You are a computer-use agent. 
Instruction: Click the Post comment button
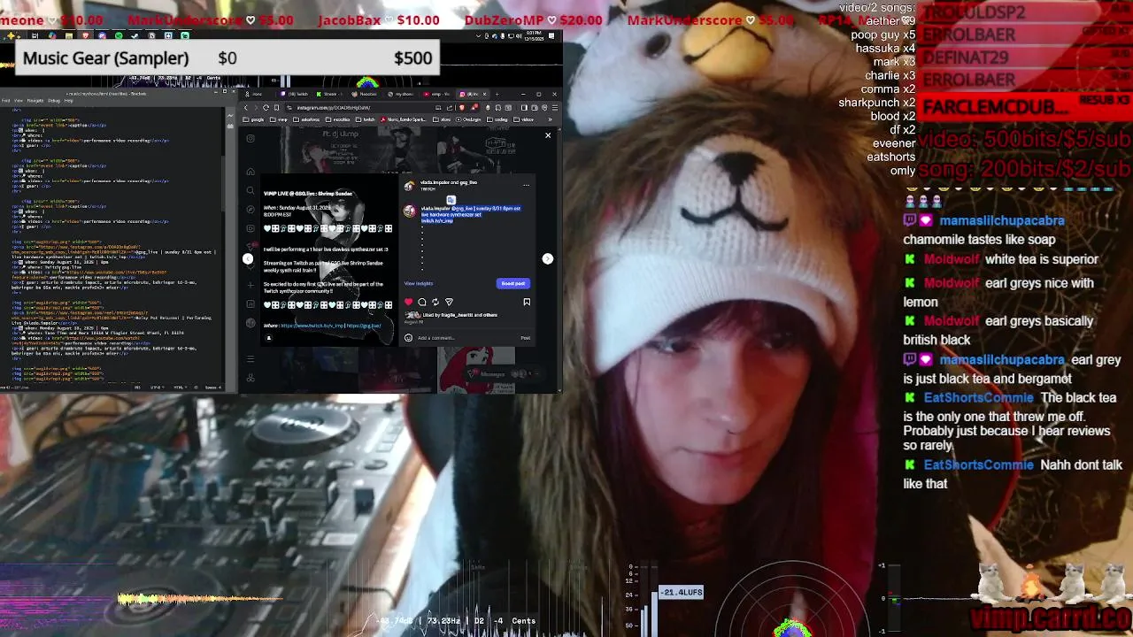tap(526, 338)
